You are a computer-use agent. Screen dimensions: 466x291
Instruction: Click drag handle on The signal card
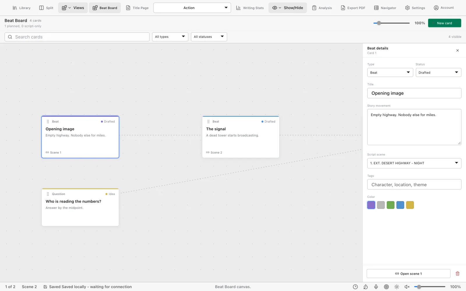[x=208, y=122]
